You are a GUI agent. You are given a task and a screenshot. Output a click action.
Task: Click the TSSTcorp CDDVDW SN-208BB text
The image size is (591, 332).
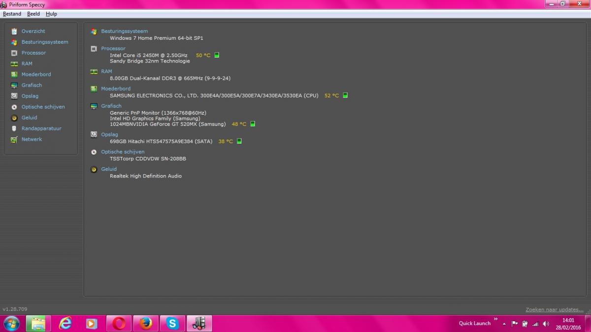pyautogui.click(x=148, y=158)
